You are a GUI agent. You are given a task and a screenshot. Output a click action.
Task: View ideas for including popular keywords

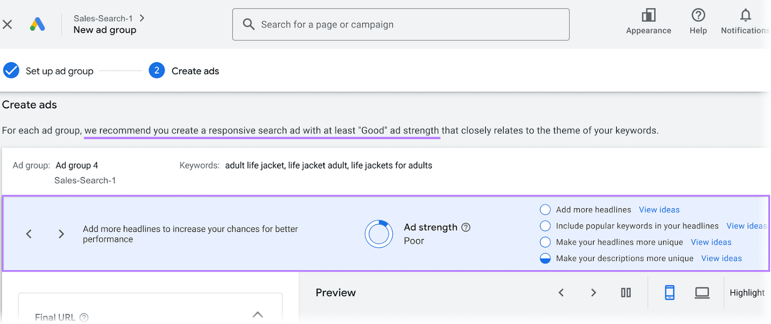click(x=746, y=226)
